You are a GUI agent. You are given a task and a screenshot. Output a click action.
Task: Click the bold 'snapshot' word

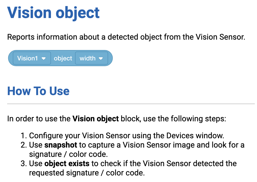tap(61, 145)
